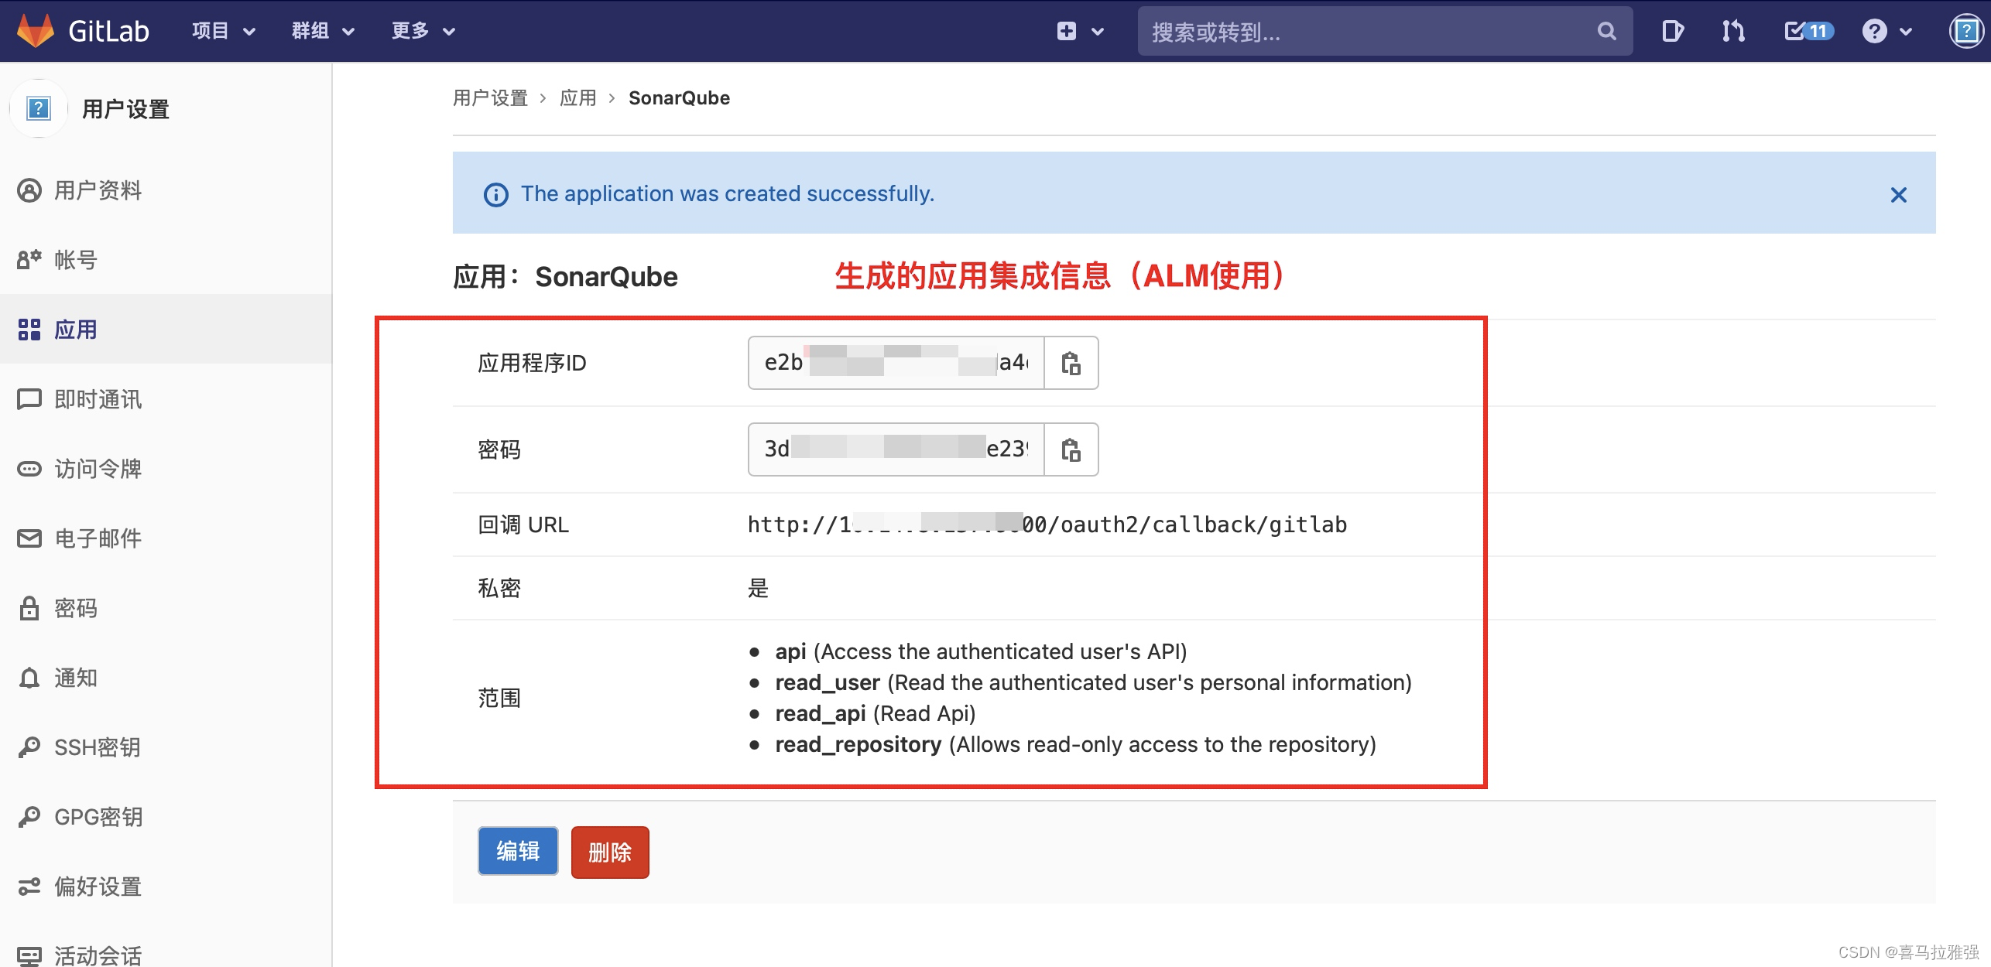Open merge requests icon in header

[1733, 31]
